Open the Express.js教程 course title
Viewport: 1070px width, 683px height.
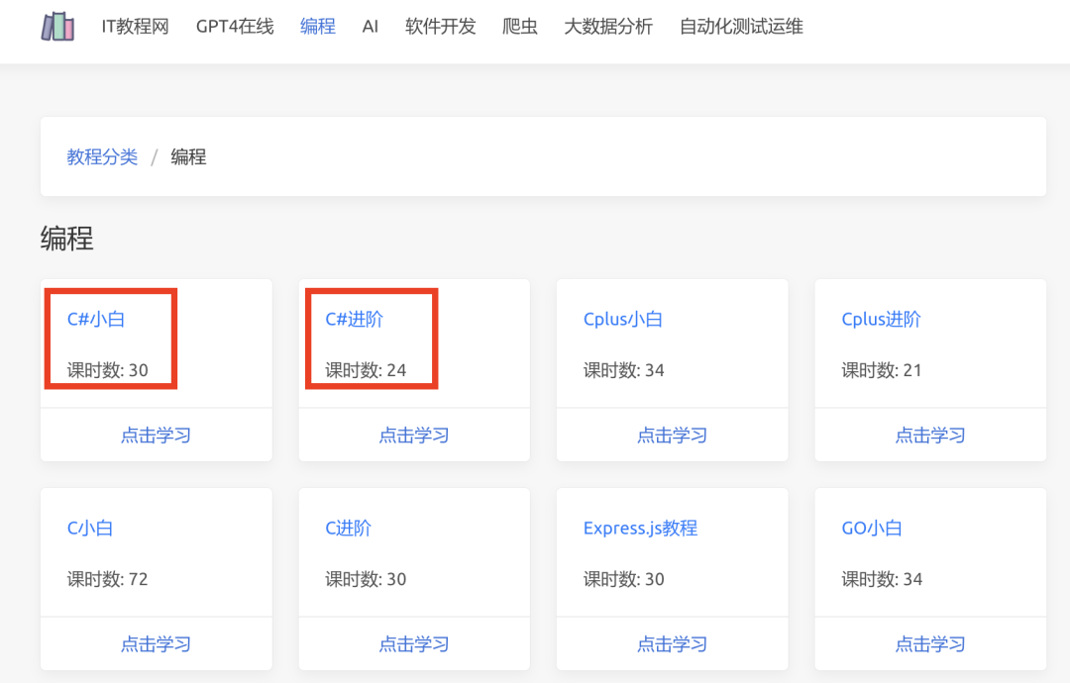(640, 528)
